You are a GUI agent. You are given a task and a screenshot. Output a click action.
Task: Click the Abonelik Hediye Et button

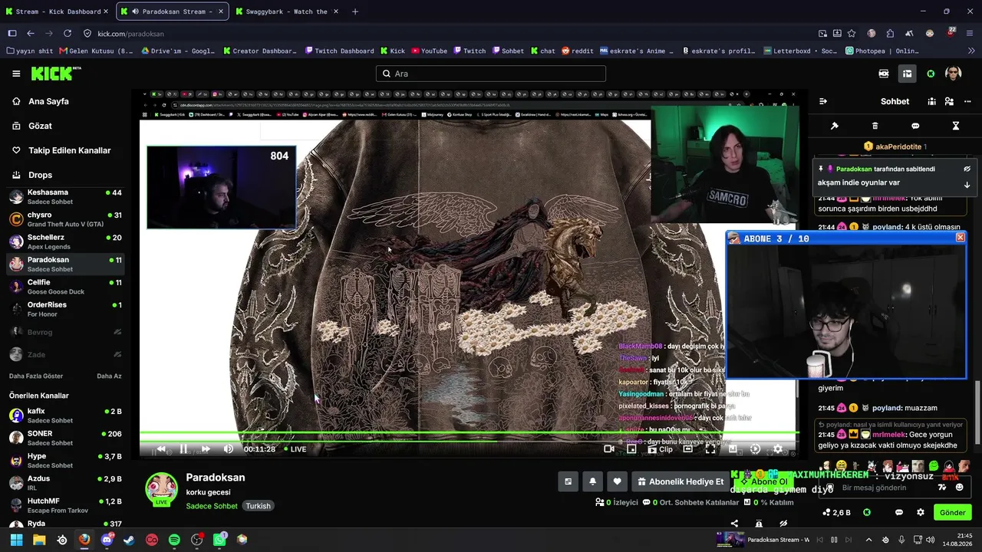click(680, 481)
